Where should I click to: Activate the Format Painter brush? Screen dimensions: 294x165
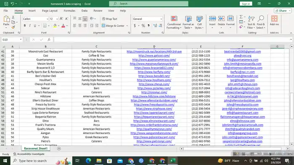(13, 27)
